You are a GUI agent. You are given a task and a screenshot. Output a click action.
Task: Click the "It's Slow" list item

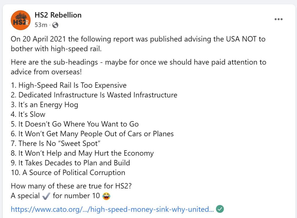point(28,114)
